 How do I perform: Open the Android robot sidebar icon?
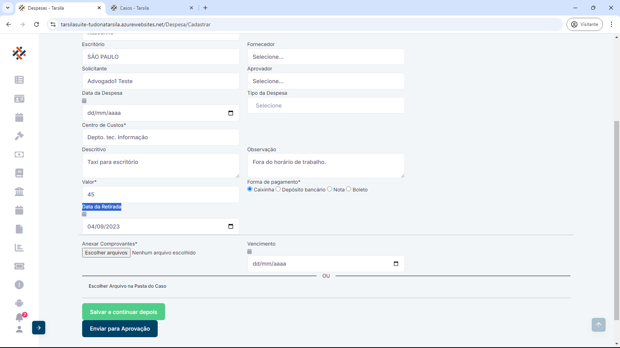pos(19,303)
